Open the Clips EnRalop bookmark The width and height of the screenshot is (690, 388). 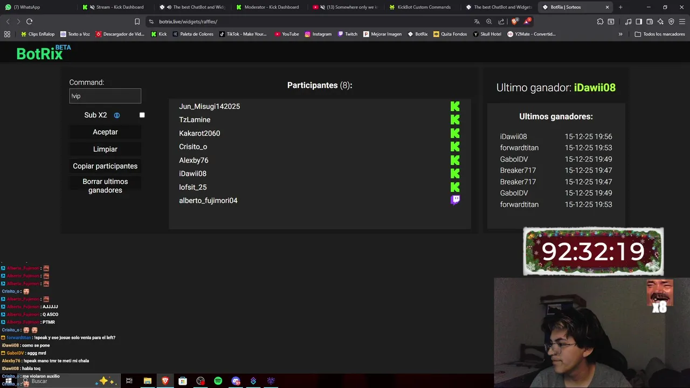37,34
